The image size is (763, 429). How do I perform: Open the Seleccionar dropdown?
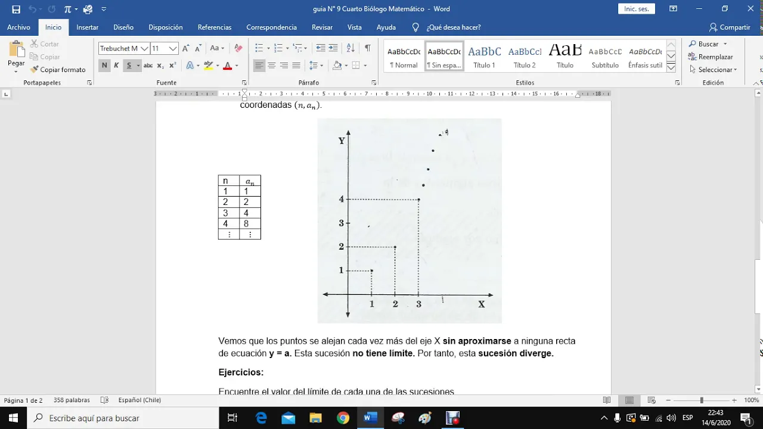tap(713, 70)
